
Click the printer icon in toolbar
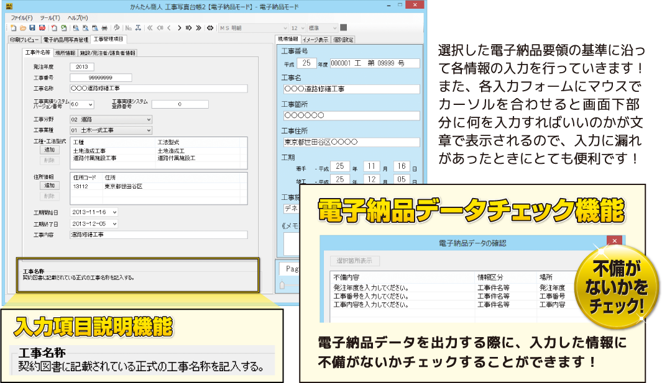[104, 28]
